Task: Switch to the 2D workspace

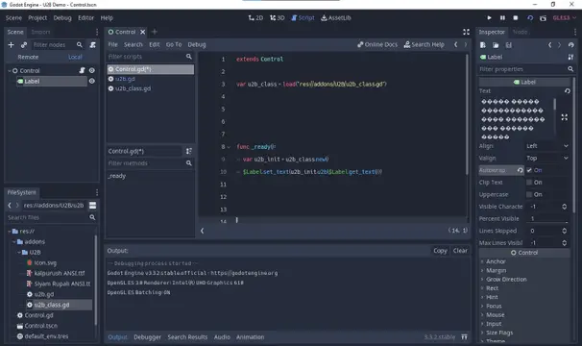Action: 255,18
